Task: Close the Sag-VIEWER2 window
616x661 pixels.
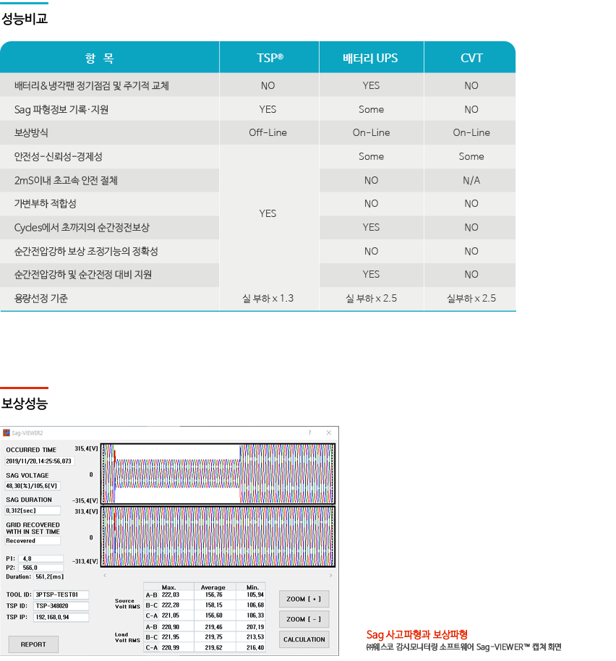Action: coord(329,432)
